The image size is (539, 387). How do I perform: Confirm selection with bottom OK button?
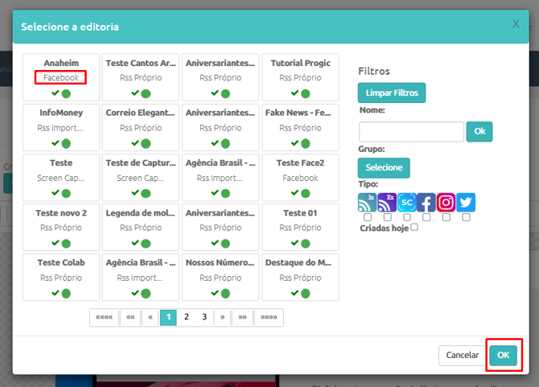pos(504,355)
